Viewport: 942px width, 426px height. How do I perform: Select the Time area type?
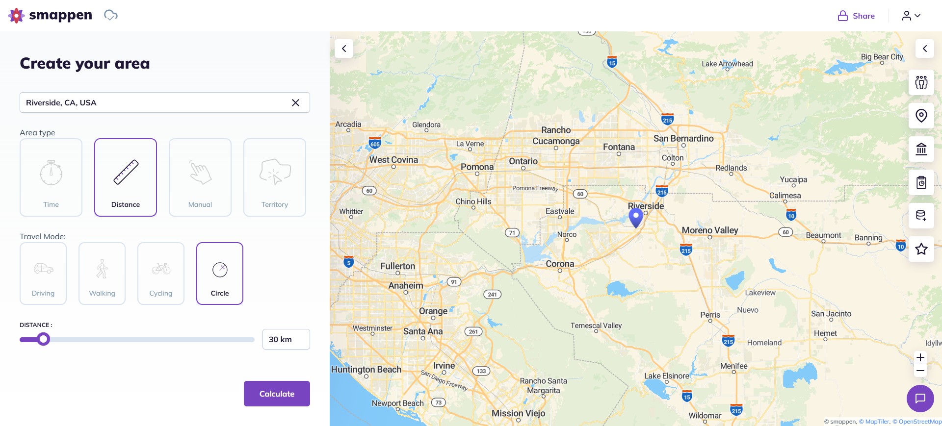[x=51, y=177]
